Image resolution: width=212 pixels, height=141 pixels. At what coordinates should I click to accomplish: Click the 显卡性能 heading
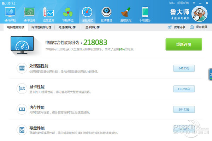(x=37, y=87)
